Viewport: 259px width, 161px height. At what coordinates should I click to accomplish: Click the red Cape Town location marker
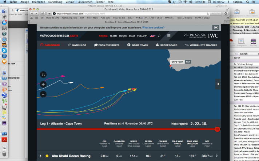tap(171, 66)
